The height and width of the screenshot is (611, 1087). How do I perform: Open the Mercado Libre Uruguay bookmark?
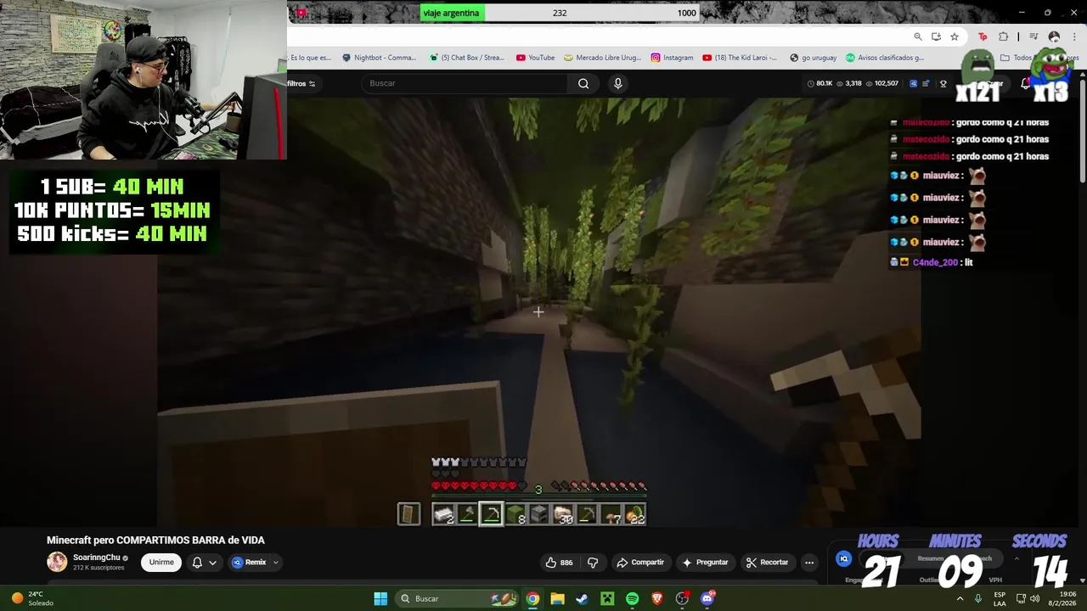click(x=602, y=58)
